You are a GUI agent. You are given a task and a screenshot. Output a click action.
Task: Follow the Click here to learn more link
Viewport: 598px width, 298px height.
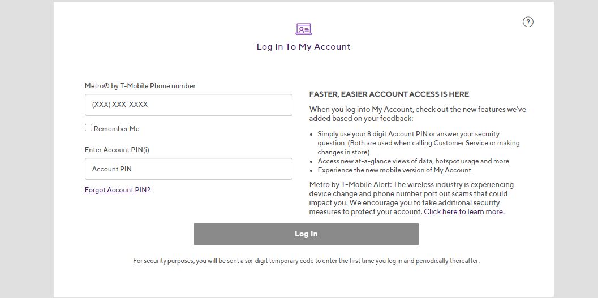point(464,212)
